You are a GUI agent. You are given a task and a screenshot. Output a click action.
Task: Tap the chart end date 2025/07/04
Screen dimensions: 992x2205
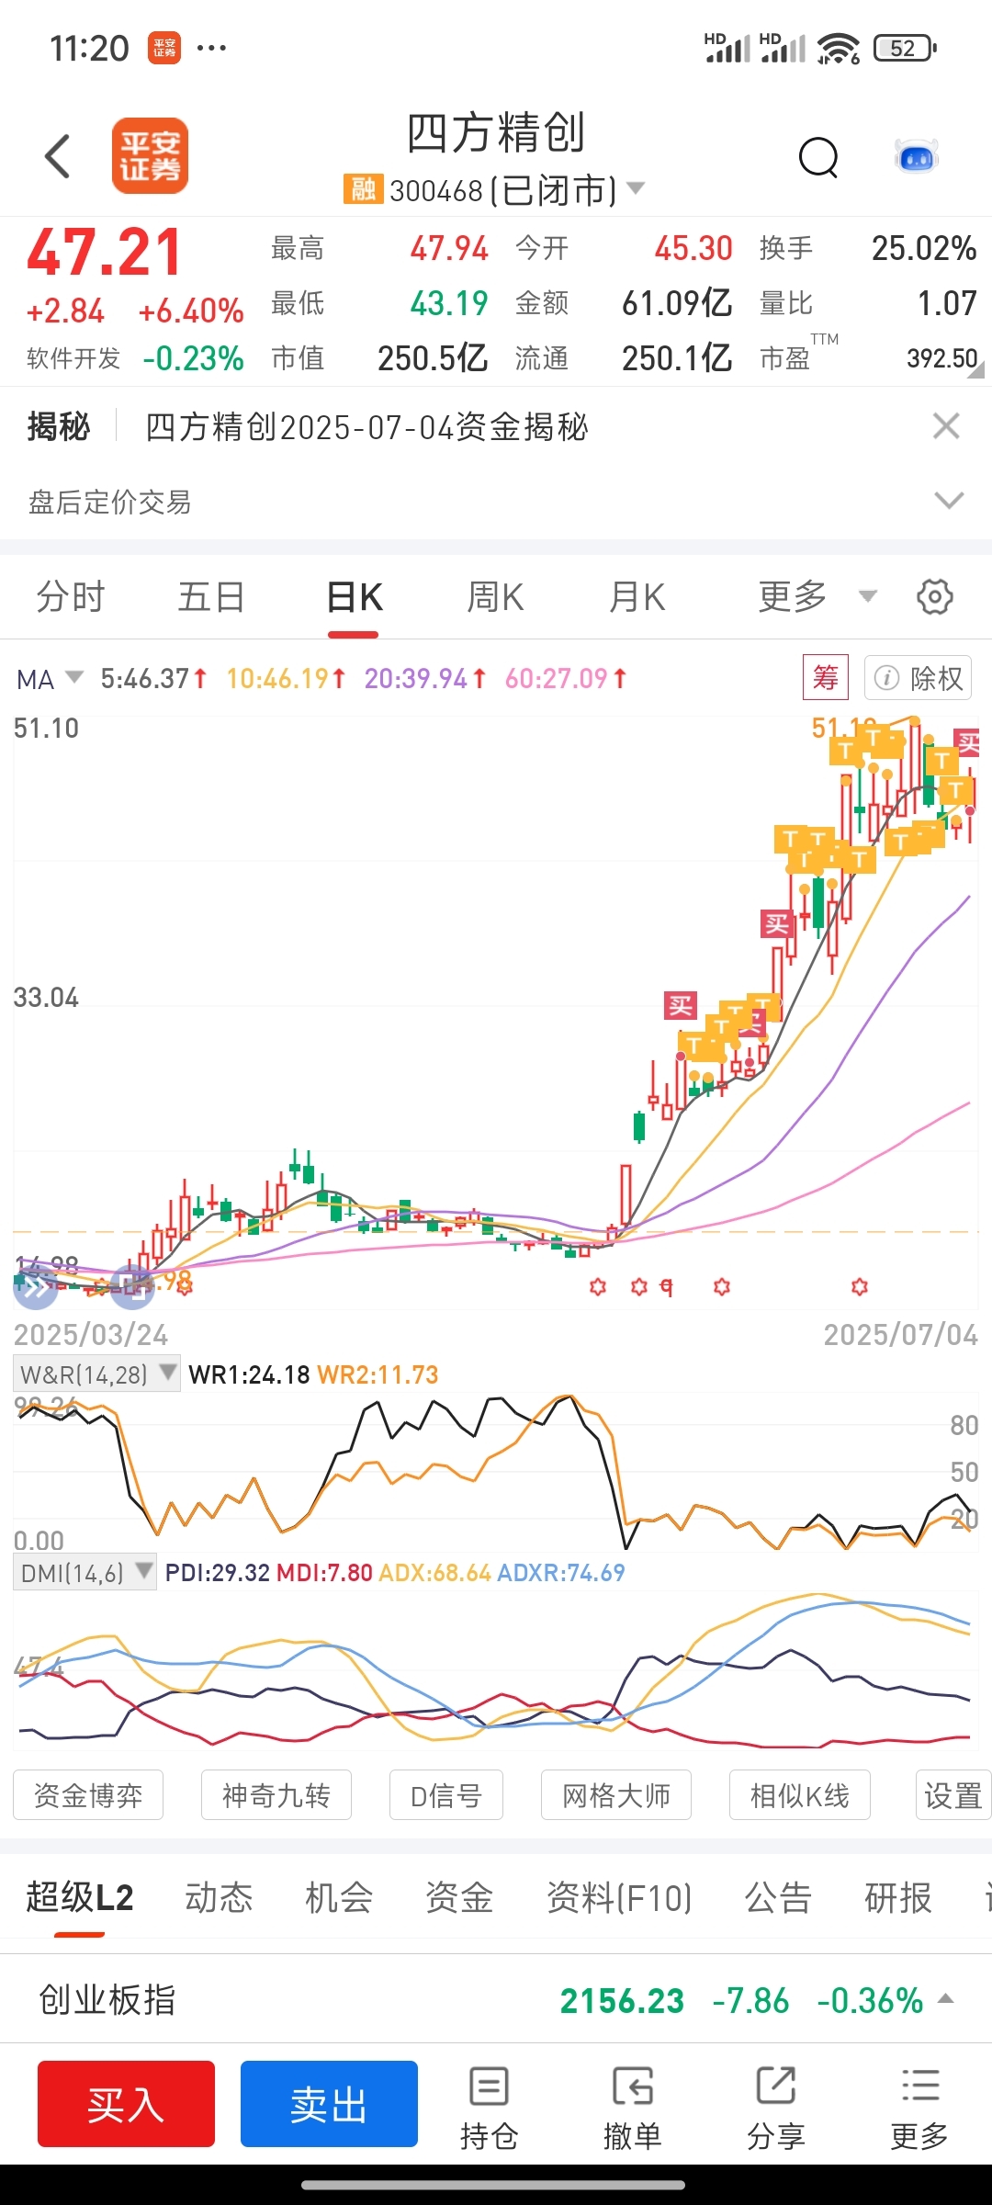900,1334
